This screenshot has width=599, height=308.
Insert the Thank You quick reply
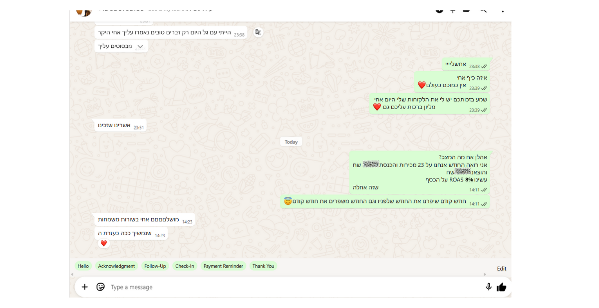point(263,266)
